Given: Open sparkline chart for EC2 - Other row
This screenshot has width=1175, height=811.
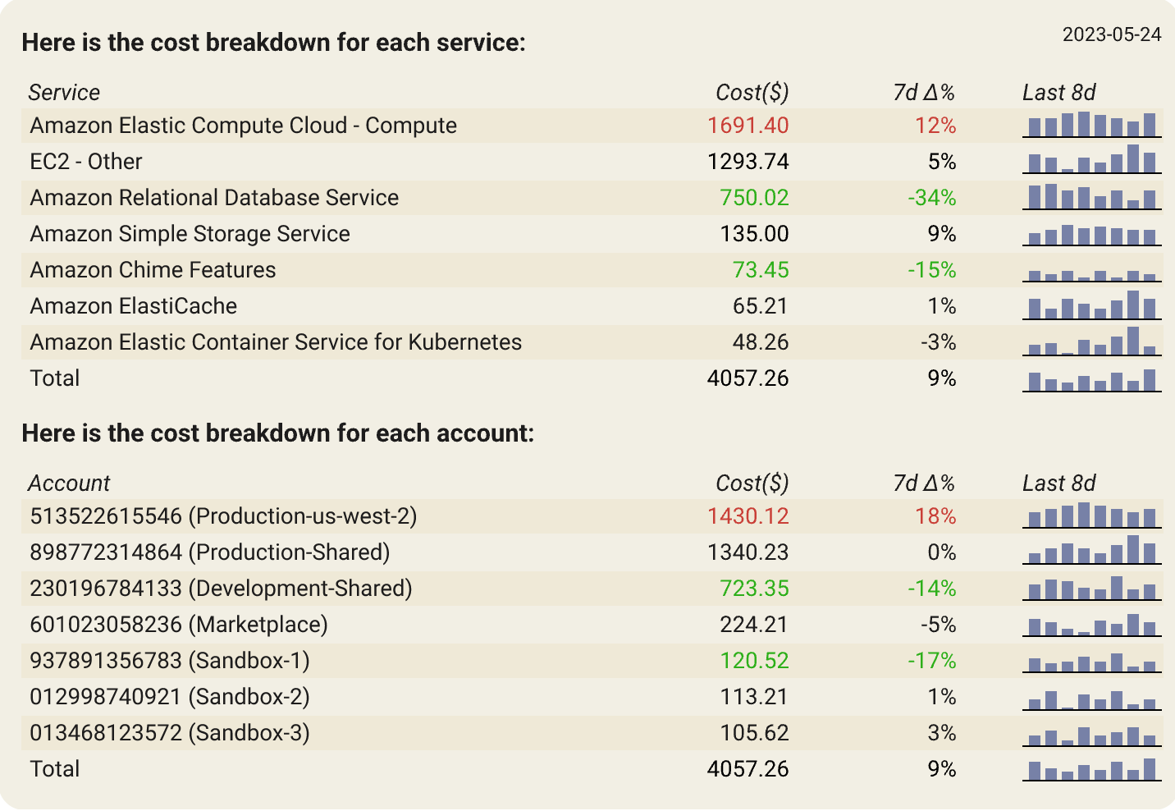Looking at the screenshot, I should click(x=1092, y=160).
